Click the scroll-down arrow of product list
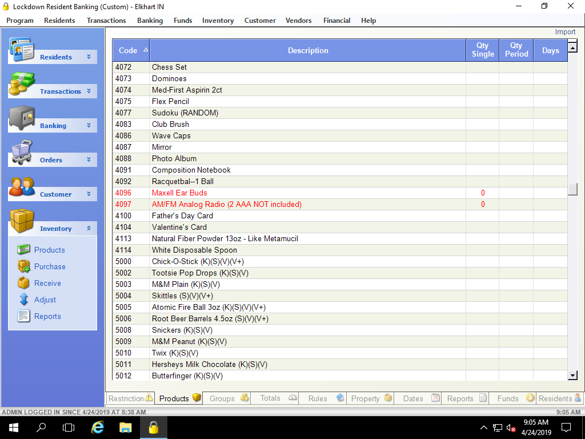Image resolution: width=585 pixels, height=439 pixels. coord(572,375)
